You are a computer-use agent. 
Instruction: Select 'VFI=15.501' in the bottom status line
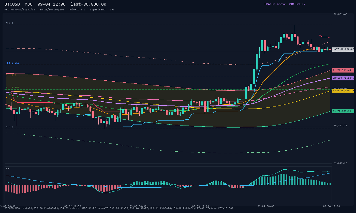point(226,208)
